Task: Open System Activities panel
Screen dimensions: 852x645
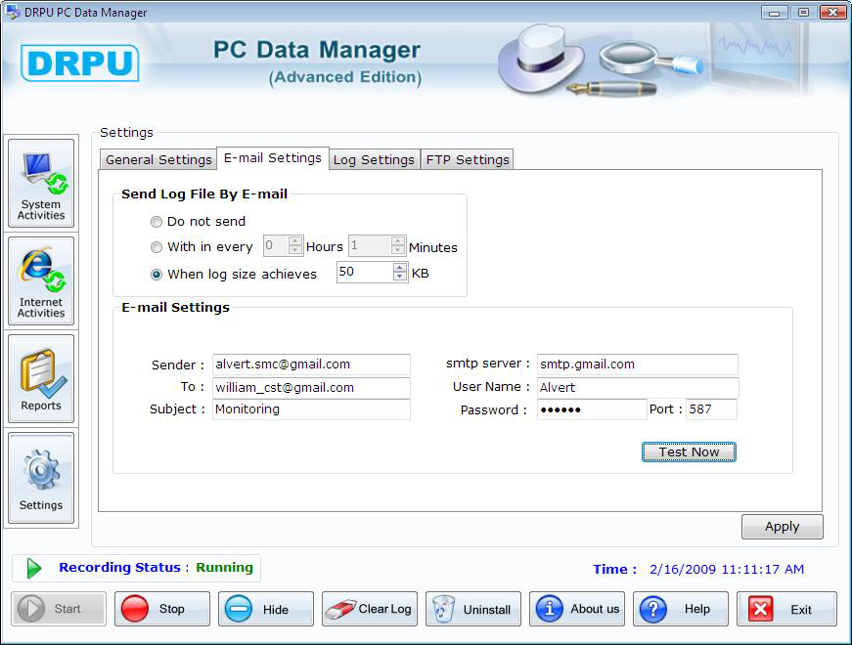Action: (x=41, y=184)
